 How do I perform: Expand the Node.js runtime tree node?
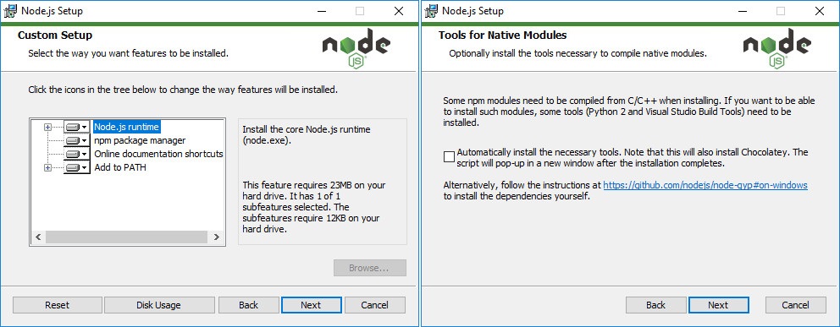47,127
